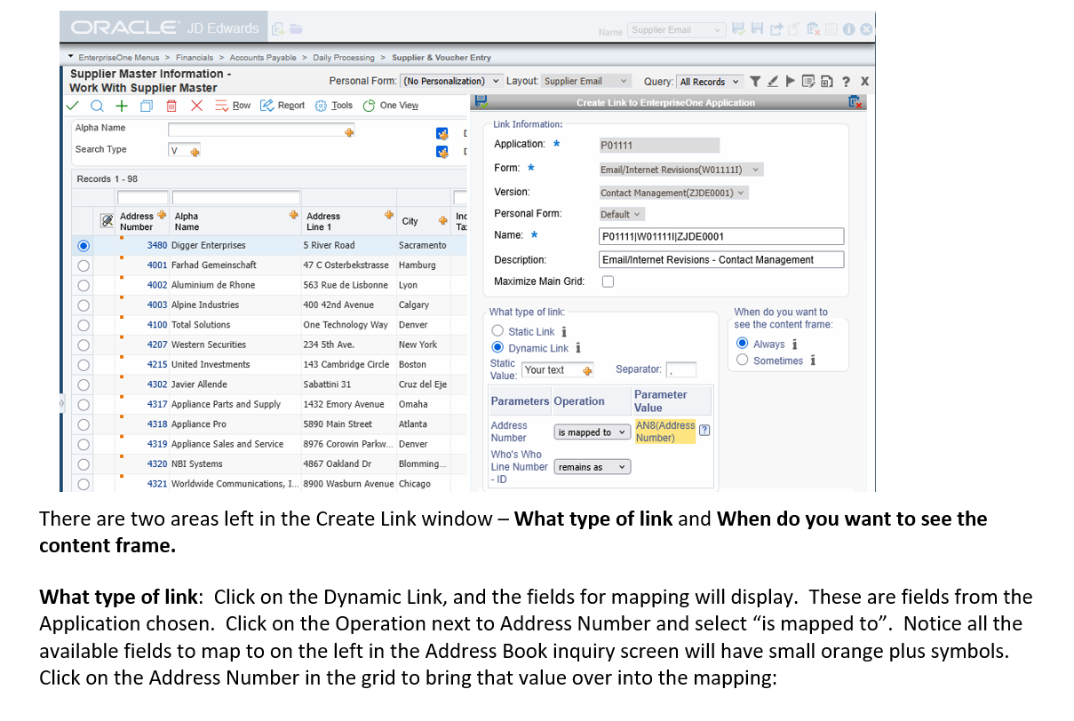Expand the Query All Records dropdown
This screenshot has height=721, width=1074.
[x=709, y=82]
